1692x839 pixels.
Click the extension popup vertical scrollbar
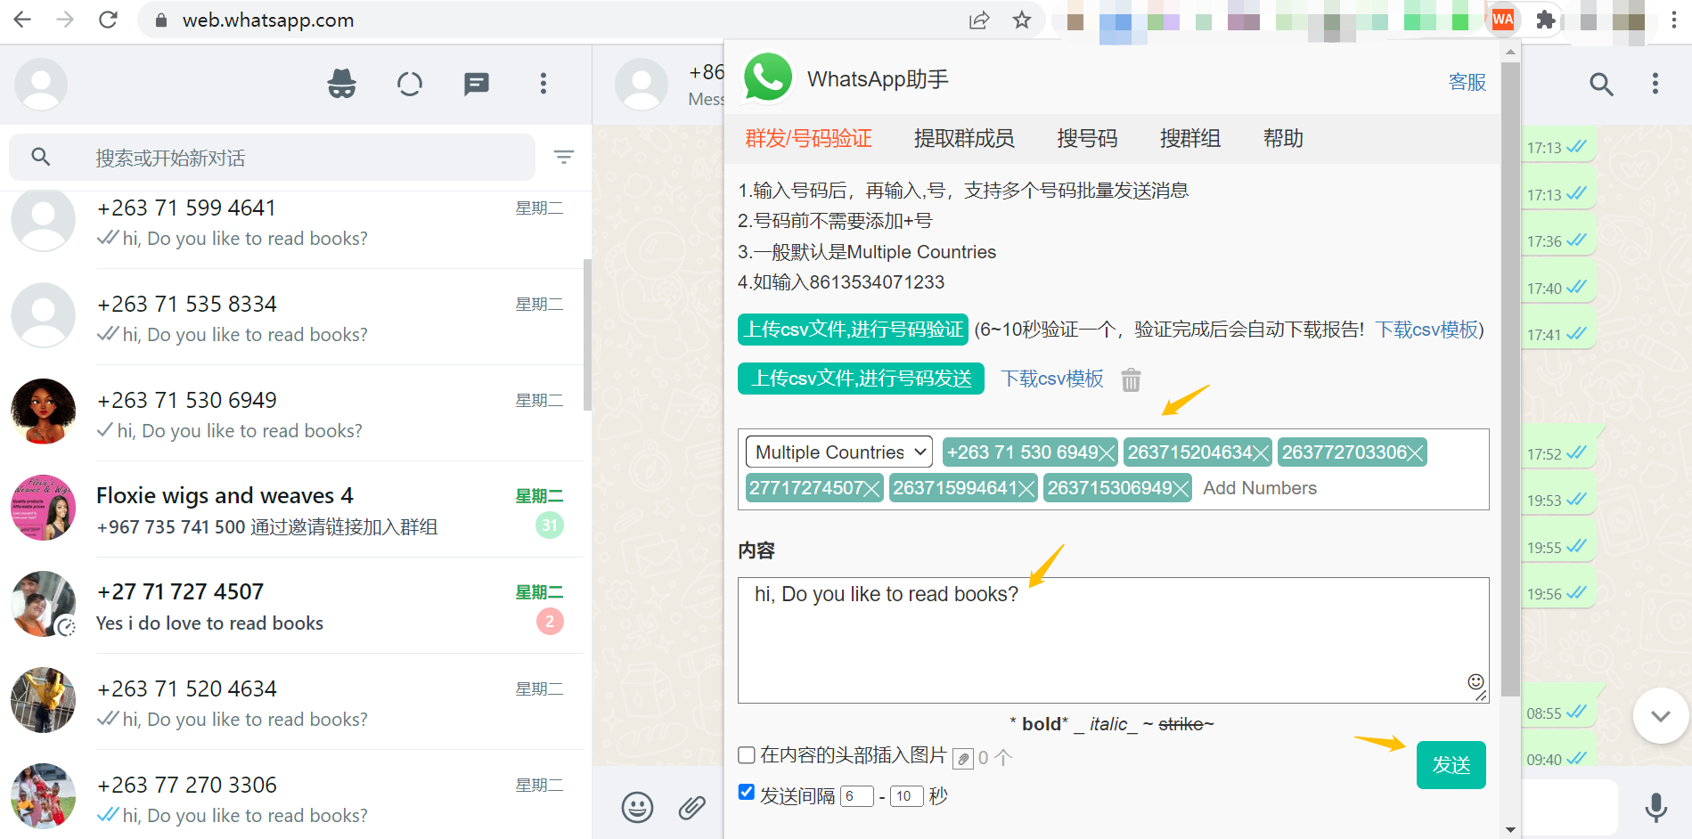tap(1510, 379)
